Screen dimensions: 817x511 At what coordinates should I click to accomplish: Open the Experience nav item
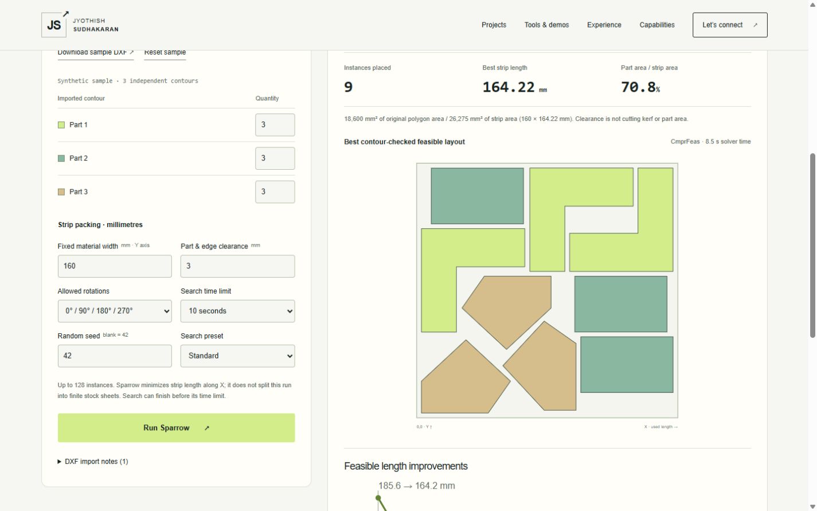pyautogui.click(x=604, y=25)
